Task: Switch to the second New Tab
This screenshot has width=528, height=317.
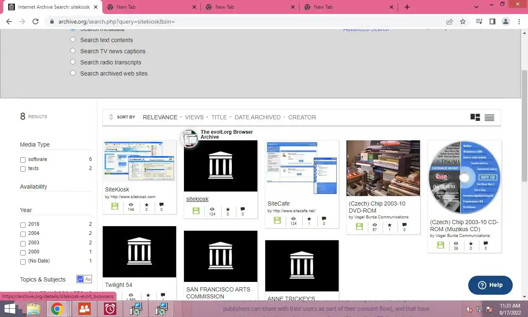Action: pos(250,7)
